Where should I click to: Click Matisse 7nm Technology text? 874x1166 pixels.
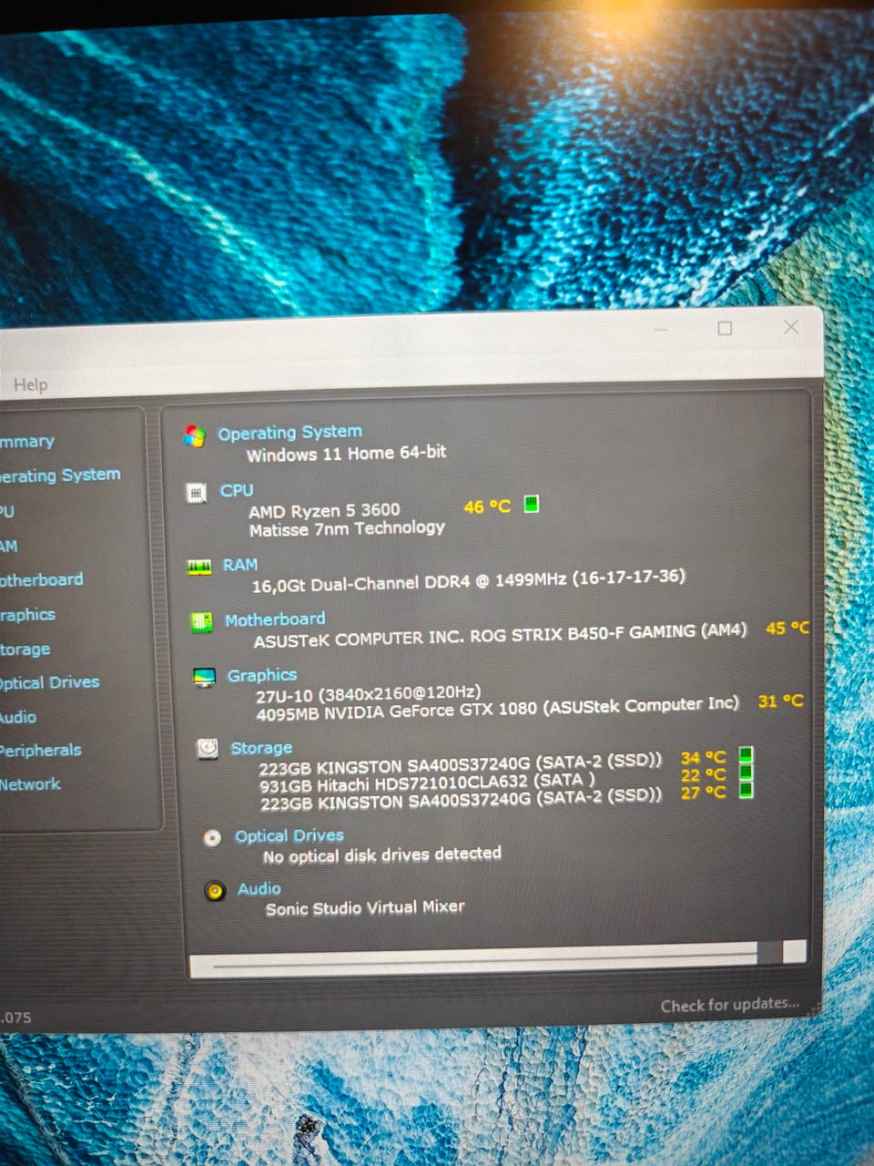click(x=347, y=528)
